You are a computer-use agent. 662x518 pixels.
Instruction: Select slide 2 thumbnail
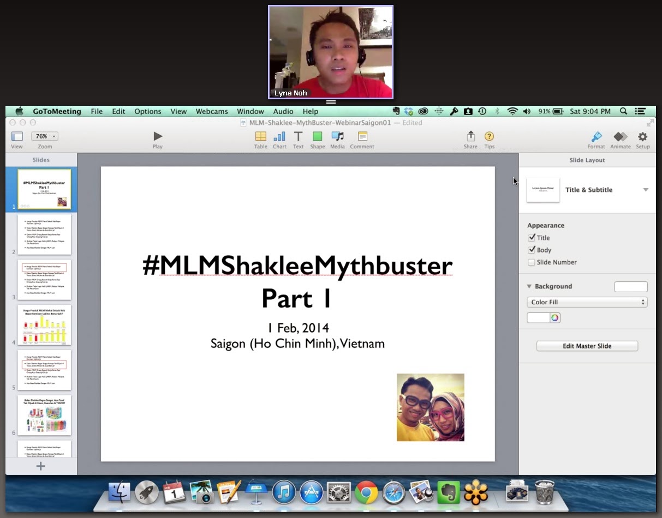point(44,234)
